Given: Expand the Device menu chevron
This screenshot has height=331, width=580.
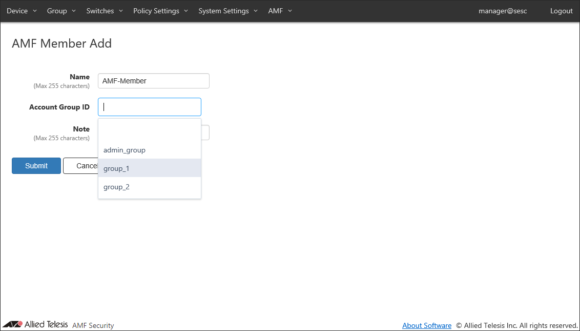Looking at the screenshot, I should coord(35,11).
